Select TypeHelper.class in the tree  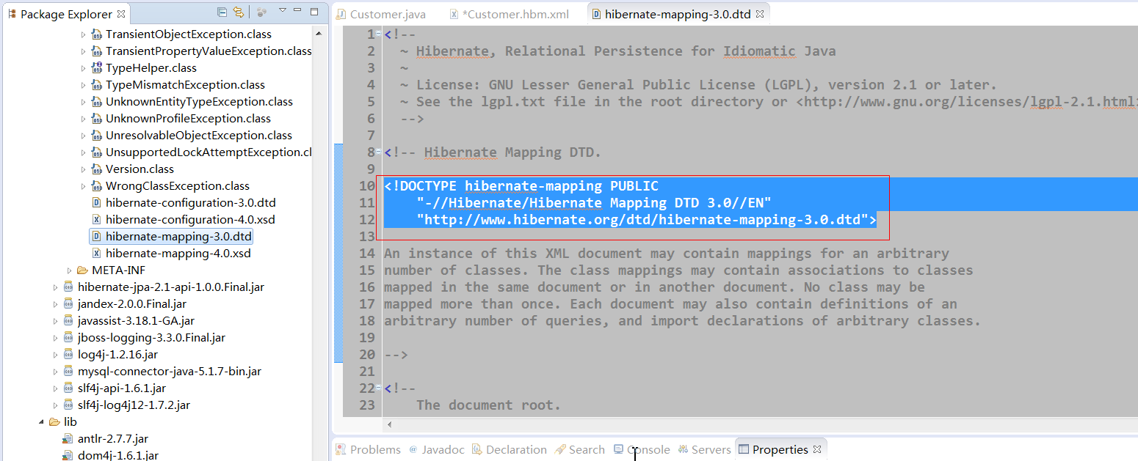click(x=151, y=68)
